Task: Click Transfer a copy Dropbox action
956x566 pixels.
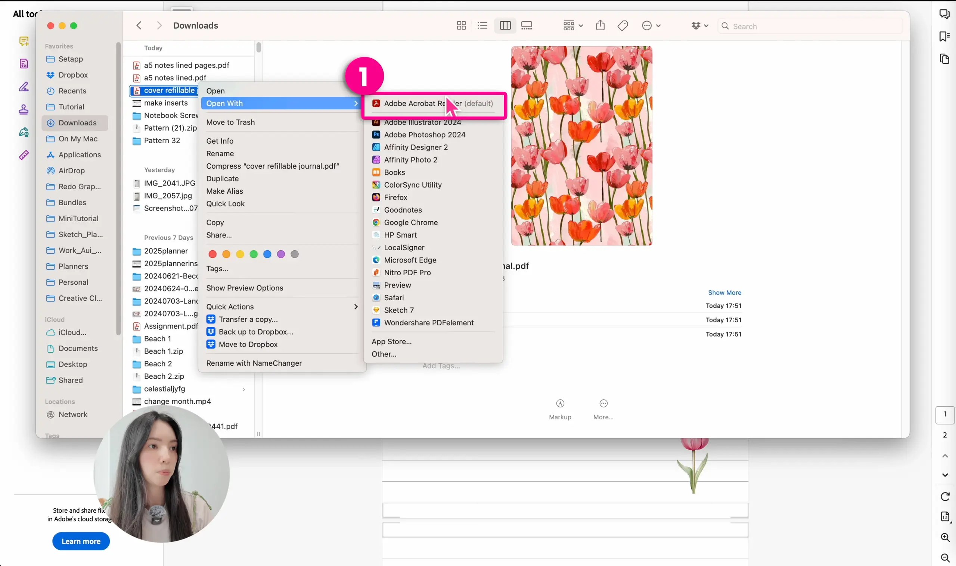Action: (281, 319)
